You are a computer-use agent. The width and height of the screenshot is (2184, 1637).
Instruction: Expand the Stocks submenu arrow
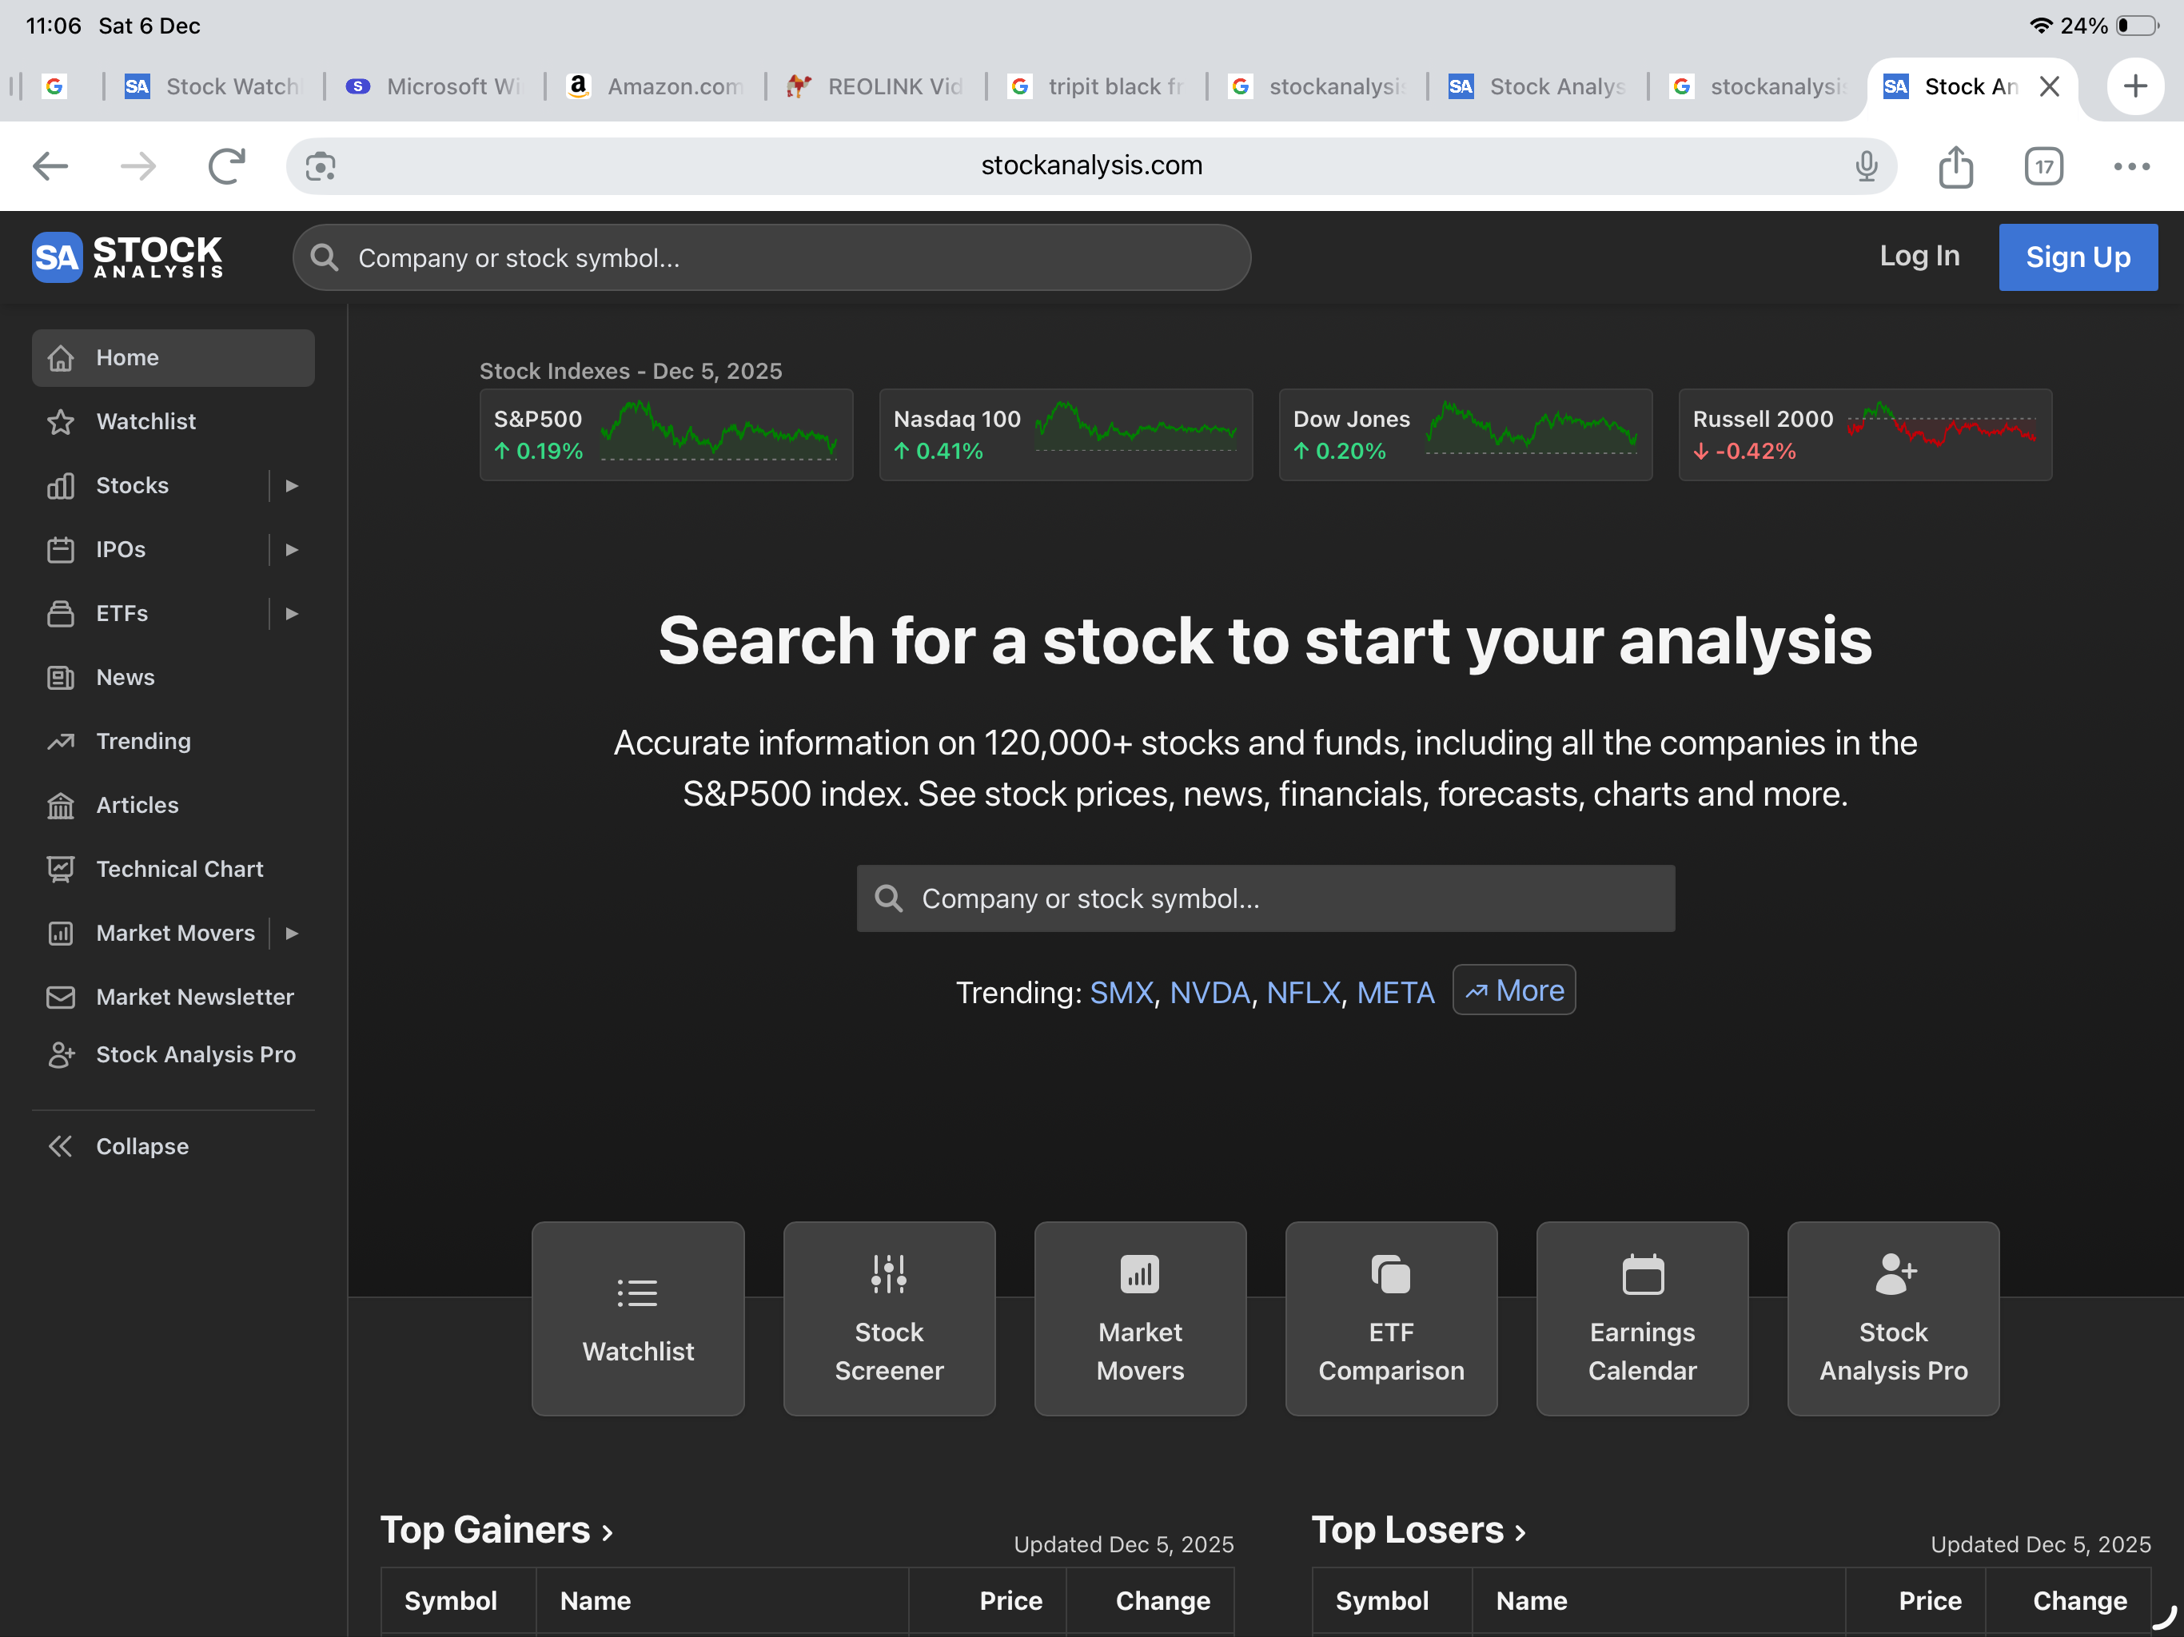click(x=291, y=486)
